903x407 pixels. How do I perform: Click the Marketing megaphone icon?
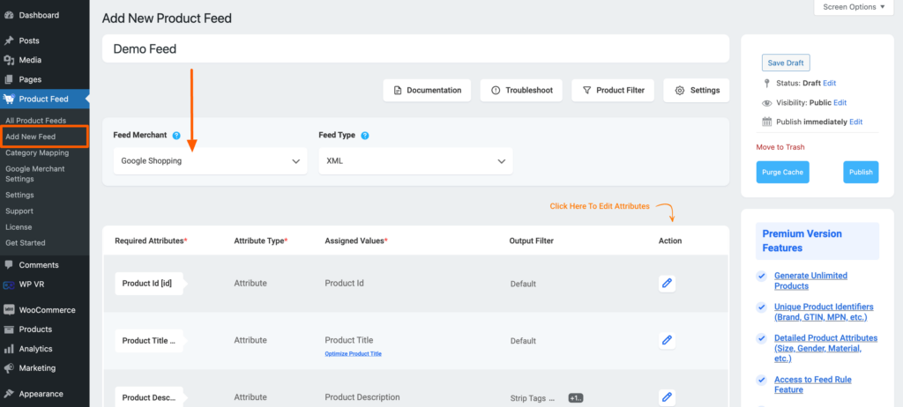pos(9,368)
